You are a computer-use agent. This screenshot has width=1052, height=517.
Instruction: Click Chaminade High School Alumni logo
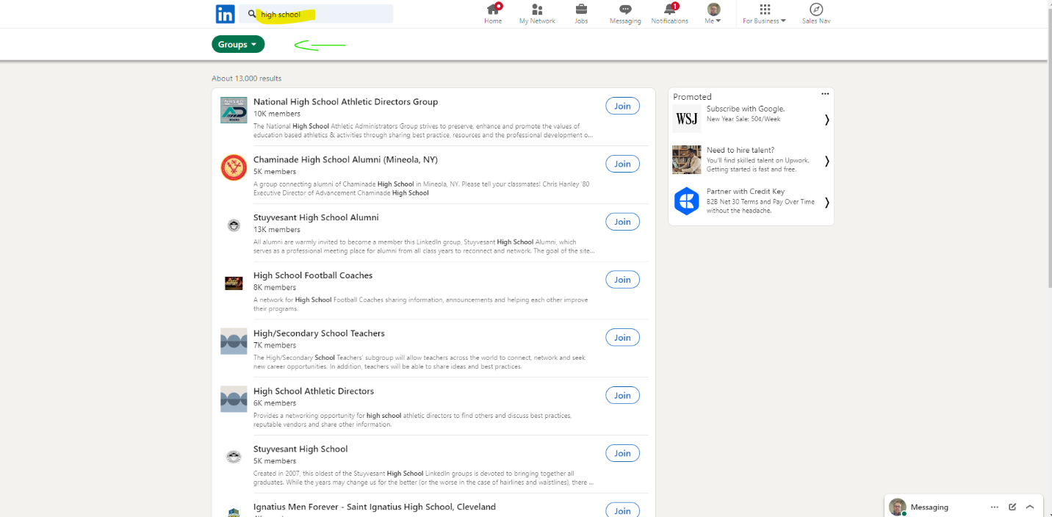(234, 167)
